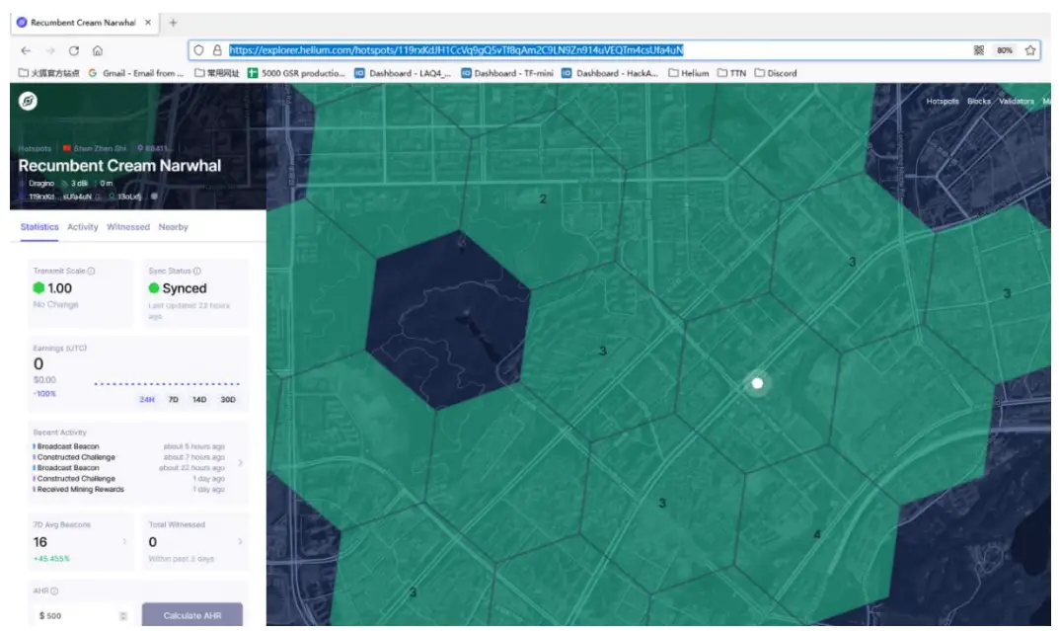Expand the 7D Avg Beacons card

click(124, 541)
